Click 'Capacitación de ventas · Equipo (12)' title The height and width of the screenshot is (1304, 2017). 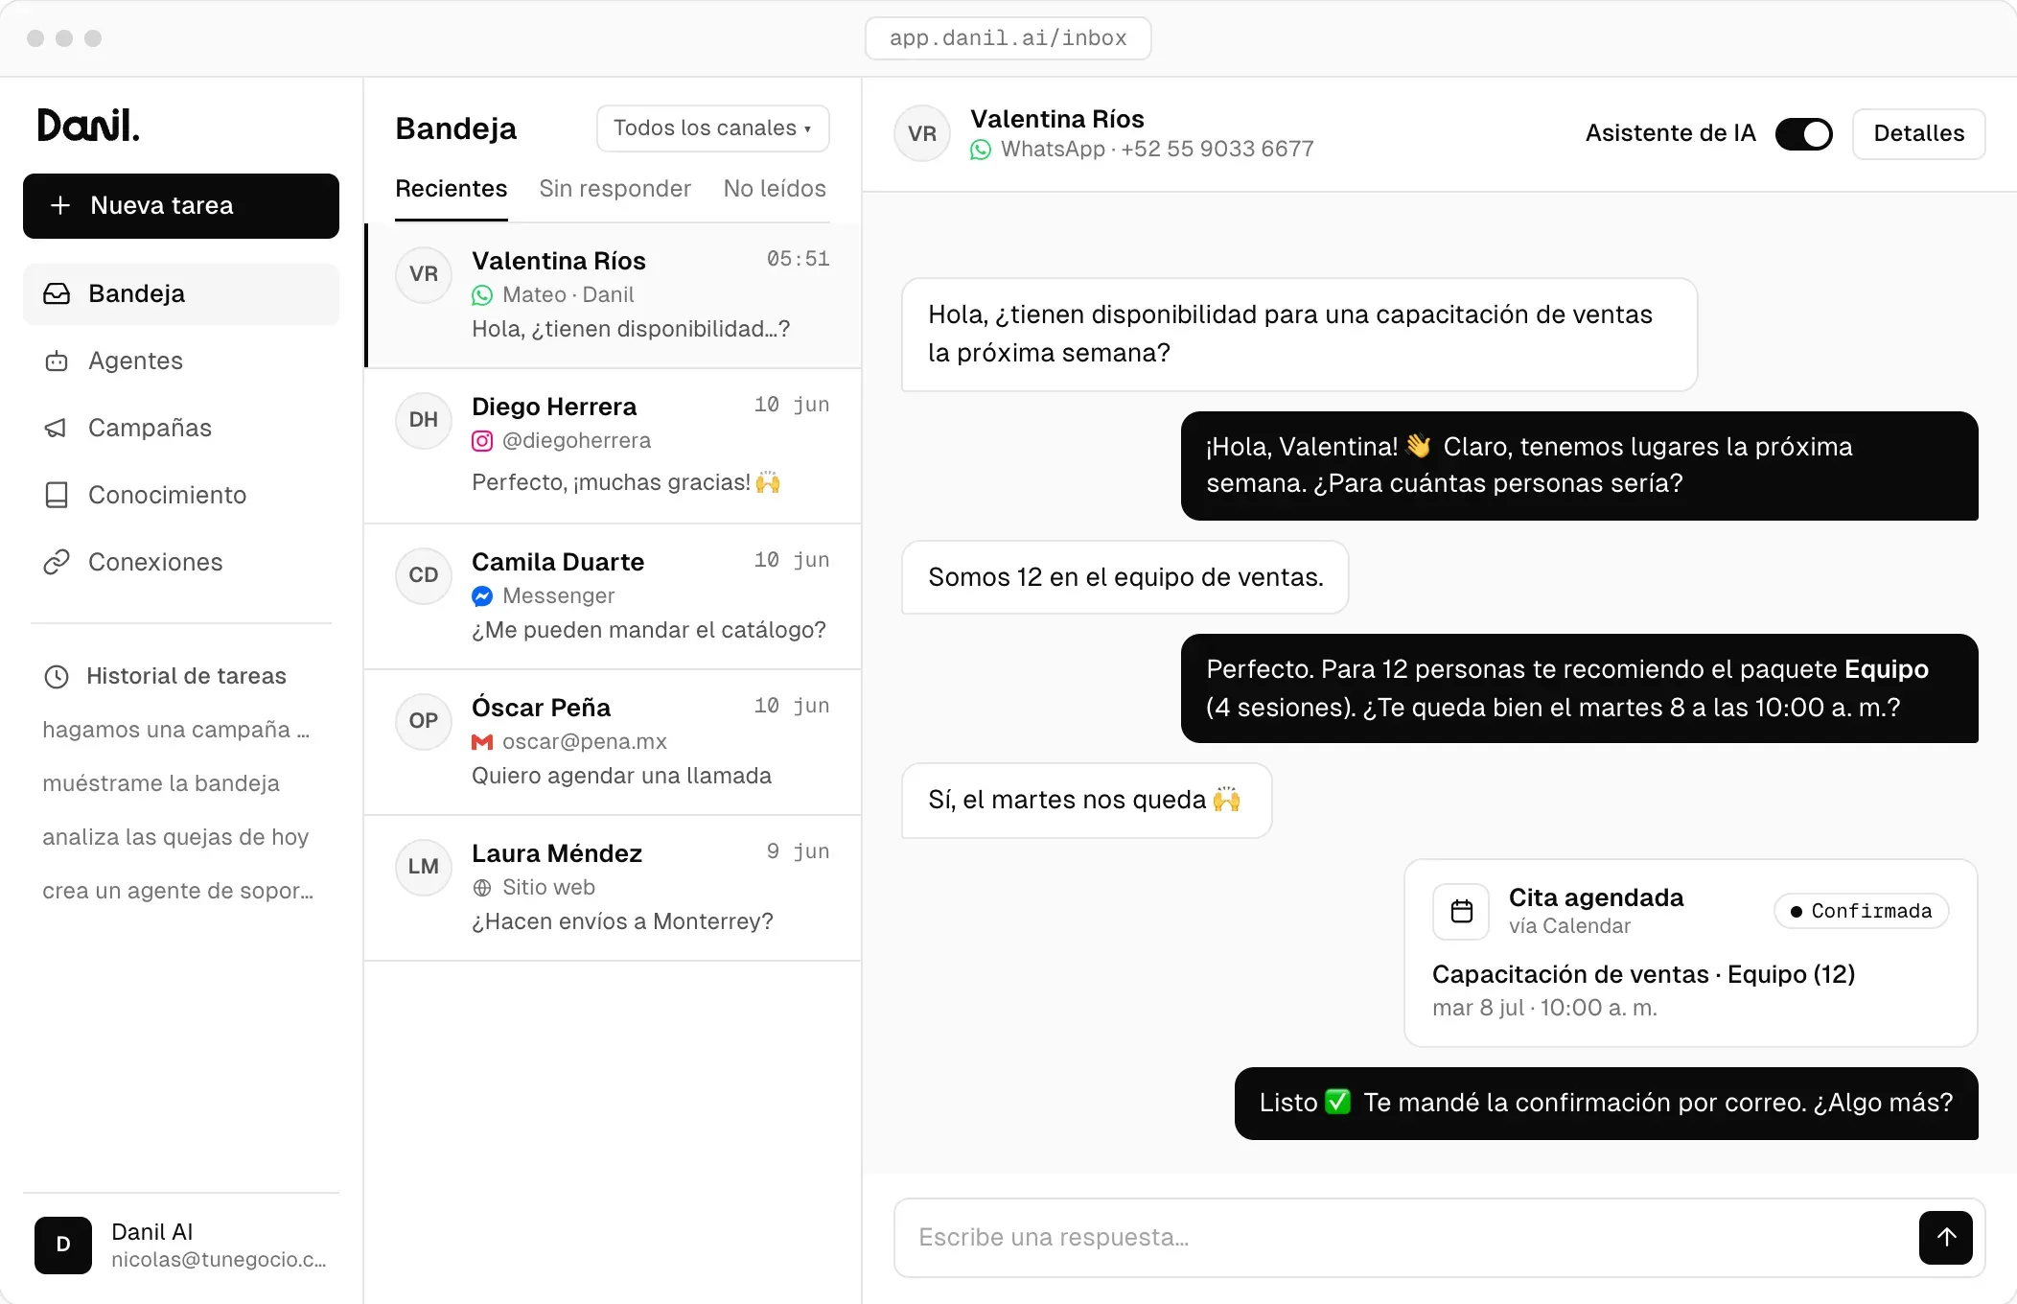point(1643,974)
